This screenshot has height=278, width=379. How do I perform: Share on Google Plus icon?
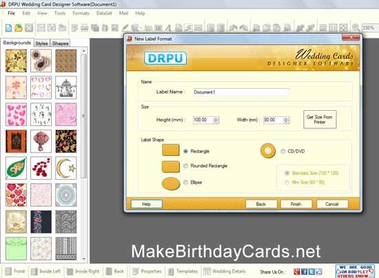[297, 272]
